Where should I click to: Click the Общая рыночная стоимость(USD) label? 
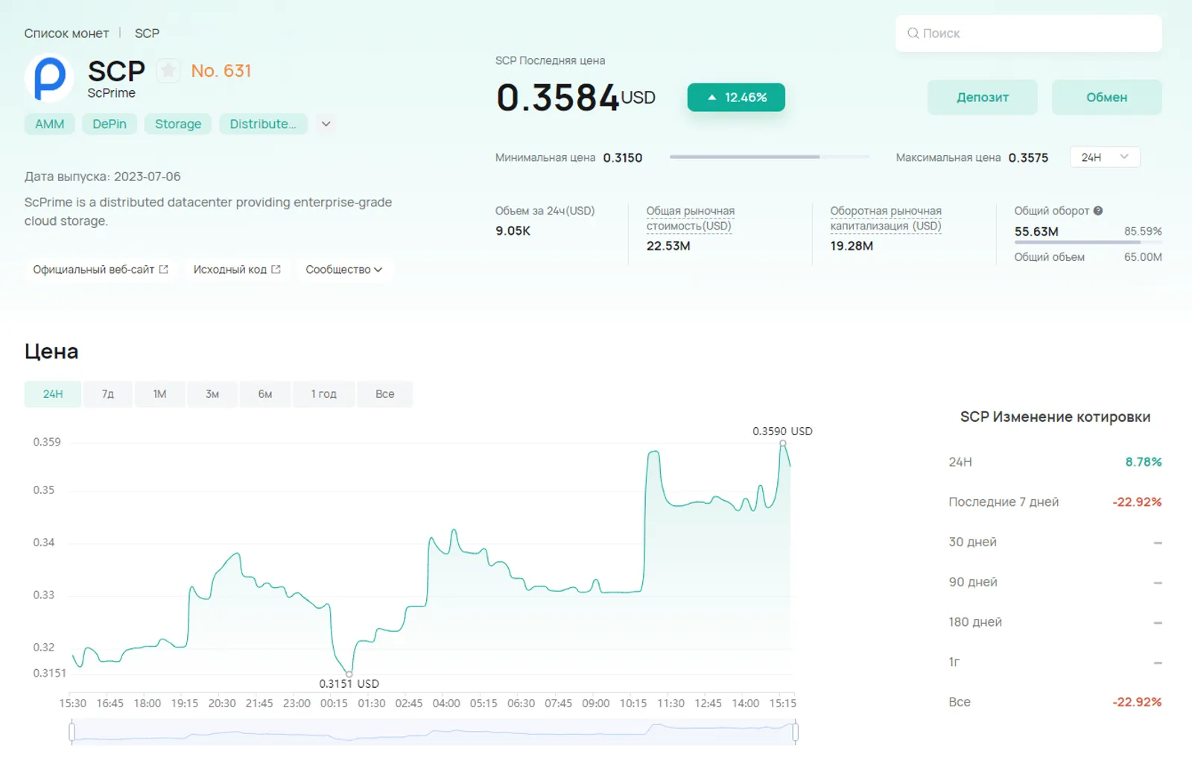[691, 218]
